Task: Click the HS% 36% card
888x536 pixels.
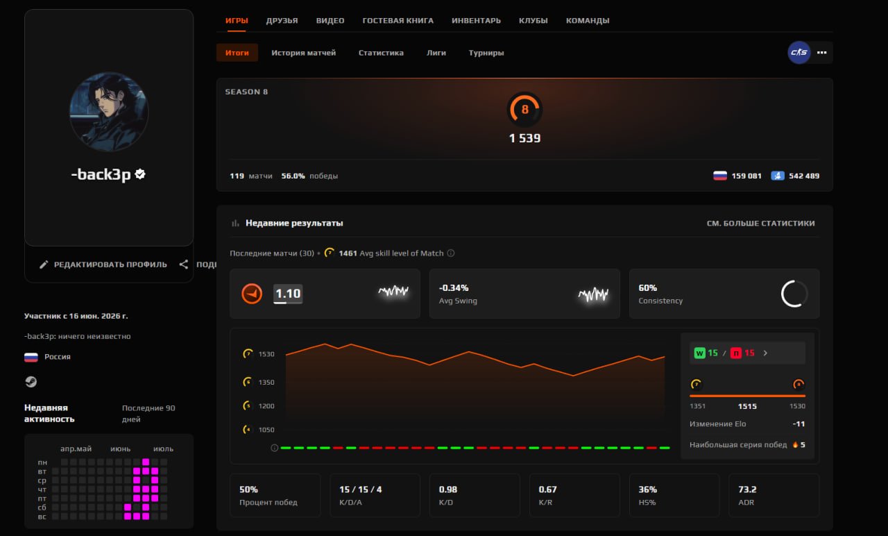Action: pos(674,496)
